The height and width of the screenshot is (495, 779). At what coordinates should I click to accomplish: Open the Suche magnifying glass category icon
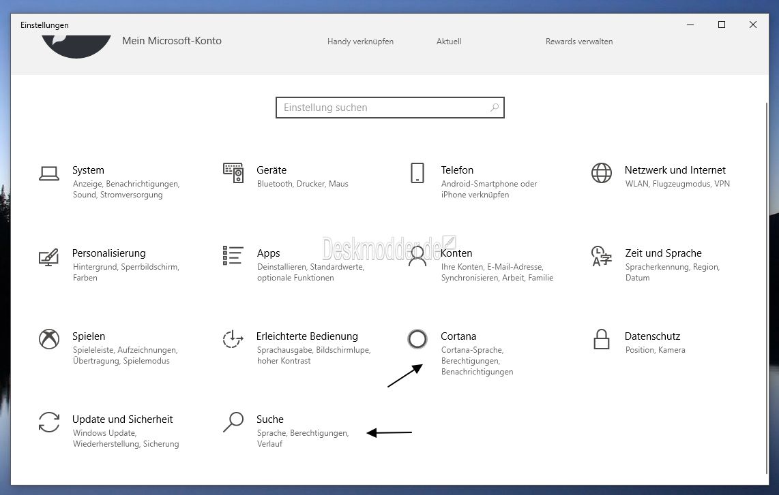point(233,422)
